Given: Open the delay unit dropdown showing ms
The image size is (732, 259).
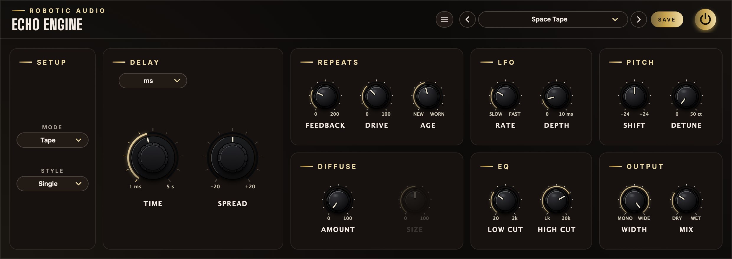Looking at the screenshot, I should [x=153, y=81].
